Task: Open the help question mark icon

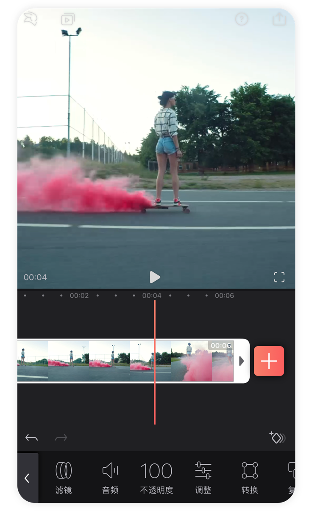Action: click(x=242, y=19)
